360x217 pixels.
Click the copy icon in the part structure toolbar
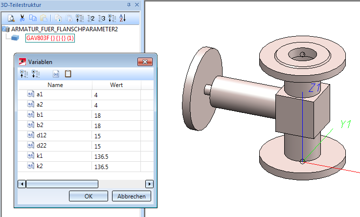(x=33, y=18)
